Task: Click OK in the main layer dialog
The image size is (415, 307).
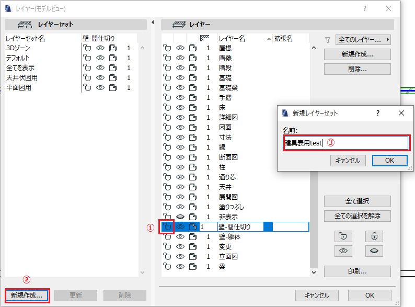Action: click(370, 295)
